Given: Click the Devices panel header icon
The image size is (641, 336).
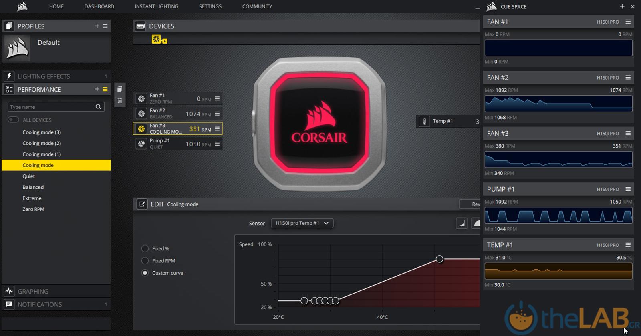Looking at the screenshot, I should coord(140,26).
